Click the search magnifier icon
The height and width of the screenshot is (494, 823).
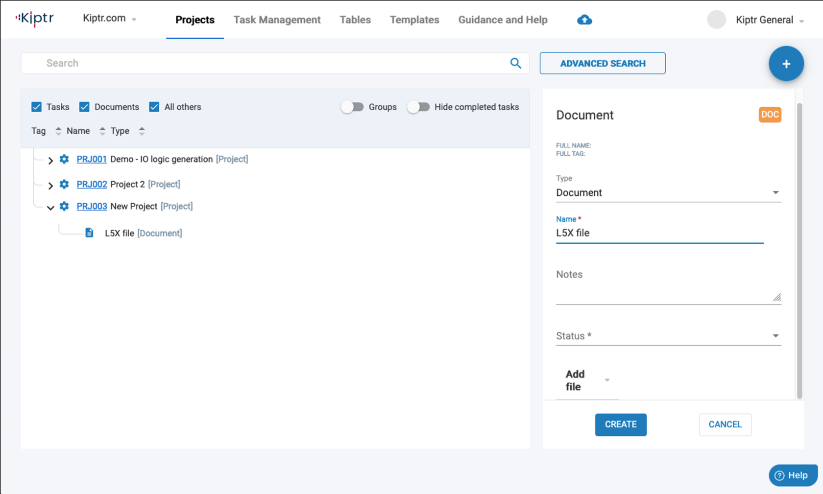coord(515,63)
